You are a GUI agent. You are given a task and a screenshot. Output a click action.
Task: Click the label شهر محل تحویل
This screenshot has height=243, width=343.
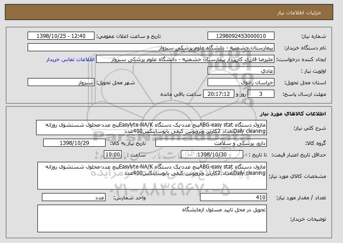pos(116,83)
